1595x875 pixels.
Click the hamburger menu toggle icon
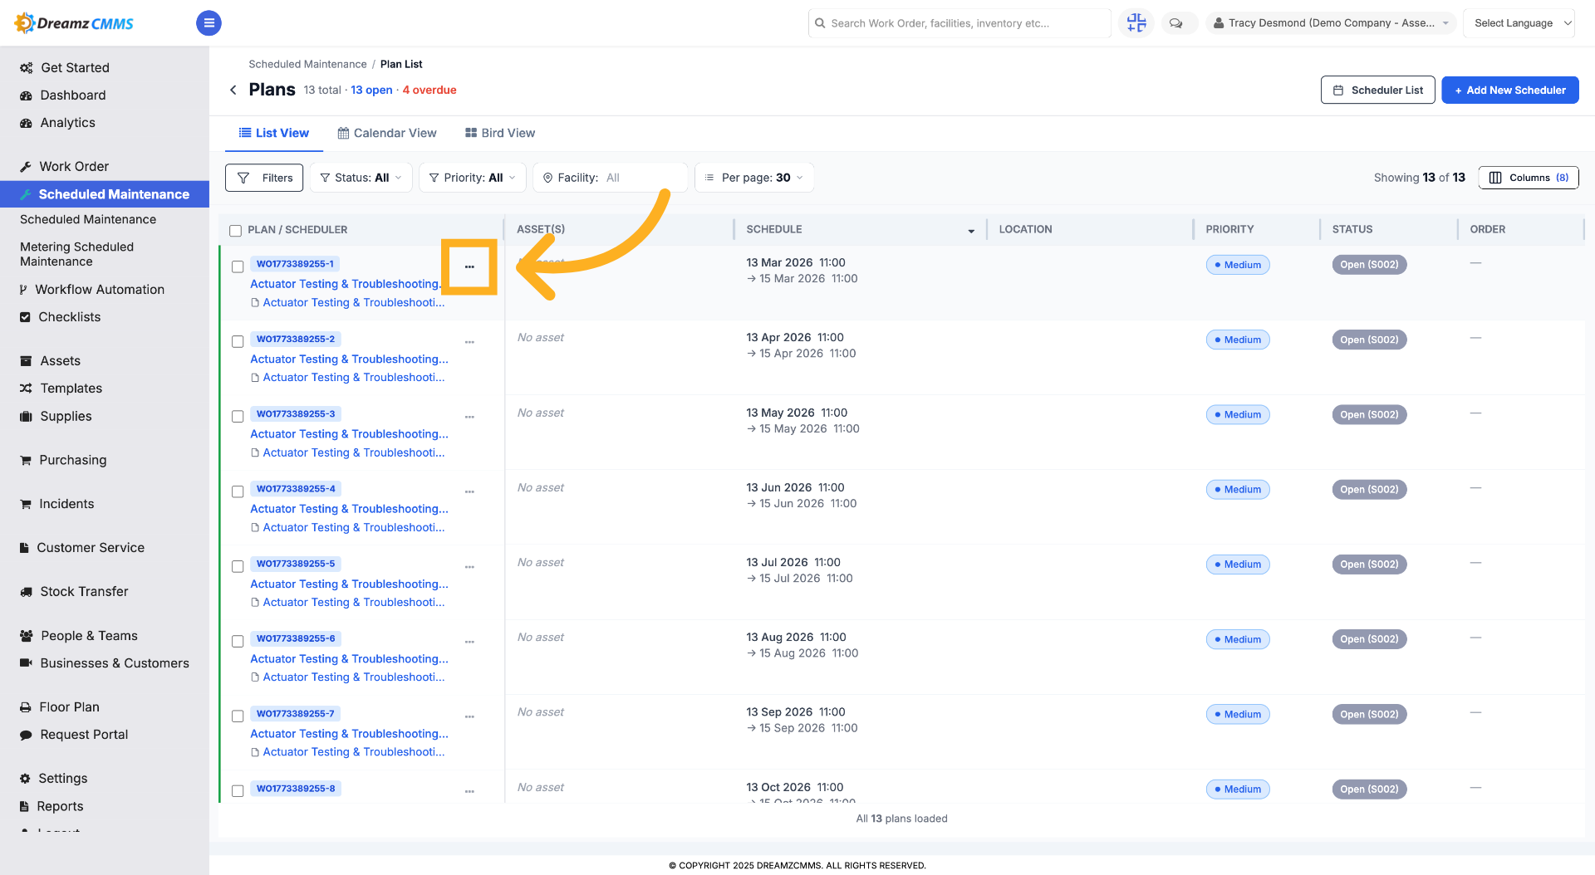(209, 23)
